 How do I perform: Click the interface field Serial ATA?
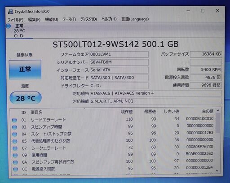pyautogui.click(x=119, y=70)
